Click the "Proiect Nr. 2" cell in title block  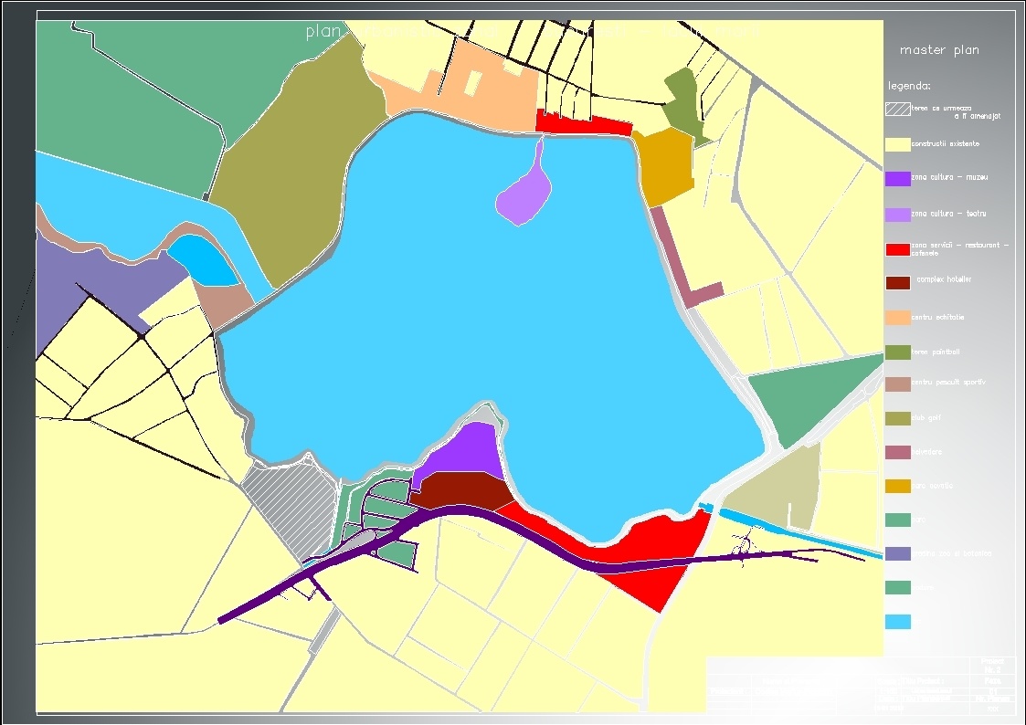coord(993,664)
